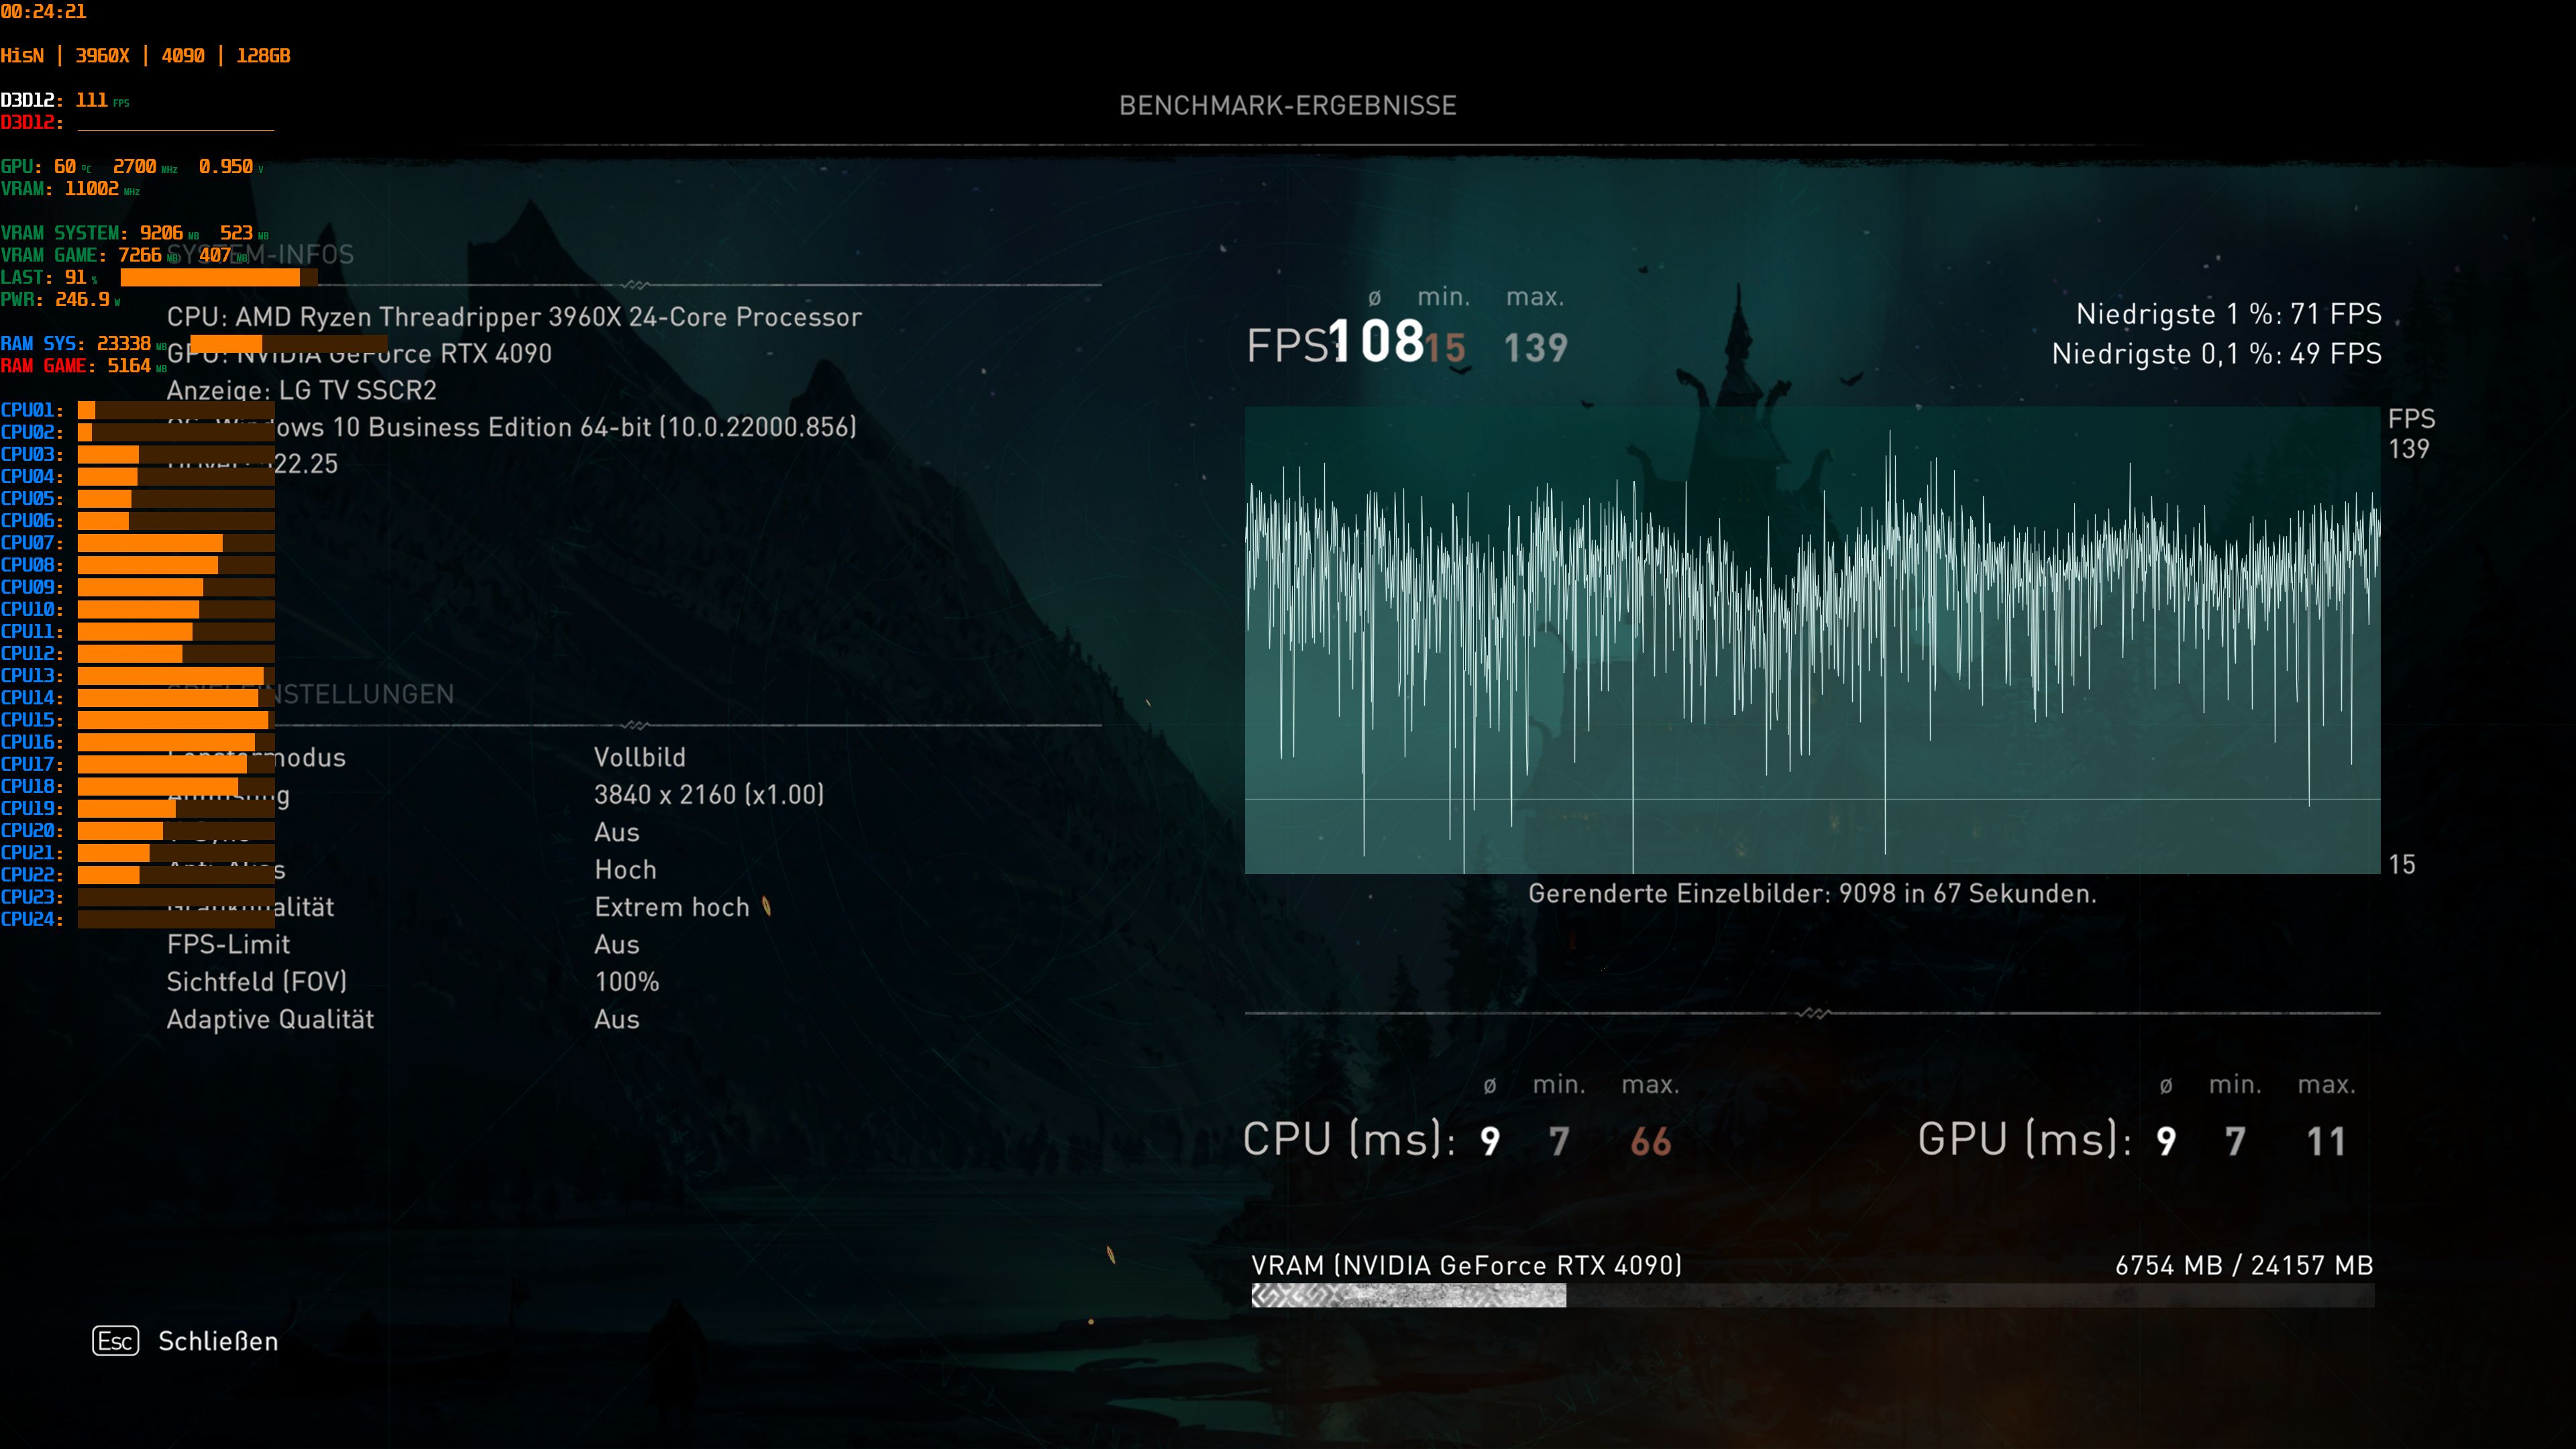Click the Extrem hoch quality value
Image resolution: width=2576 pixels, height=1449 pixels.
(x=672, y=907)
